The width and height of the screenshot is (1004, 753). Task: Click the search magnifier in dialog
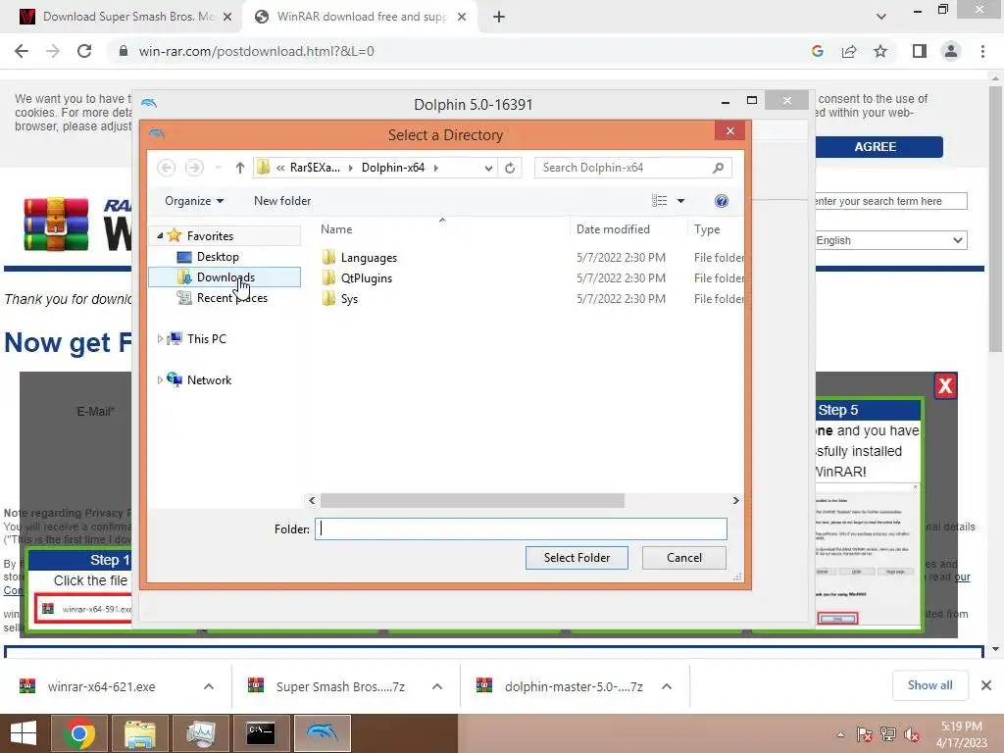coord(718,168)
